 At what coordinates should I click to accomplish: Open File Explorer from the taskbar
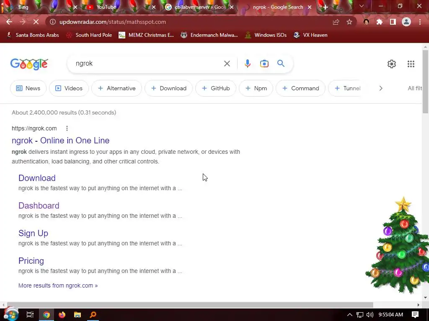coord(78,315)
